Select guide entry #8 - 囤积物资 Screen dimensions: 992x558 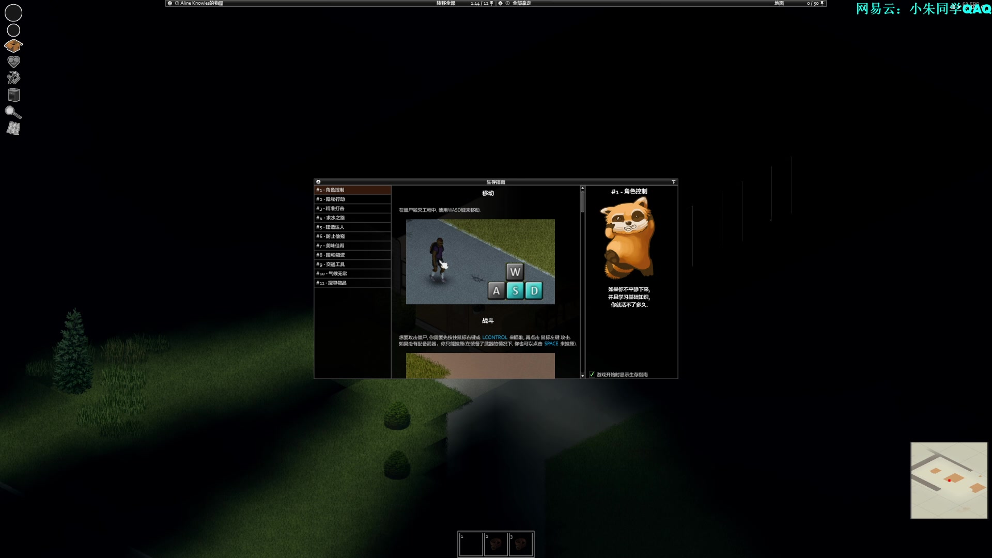pos(352,255)
